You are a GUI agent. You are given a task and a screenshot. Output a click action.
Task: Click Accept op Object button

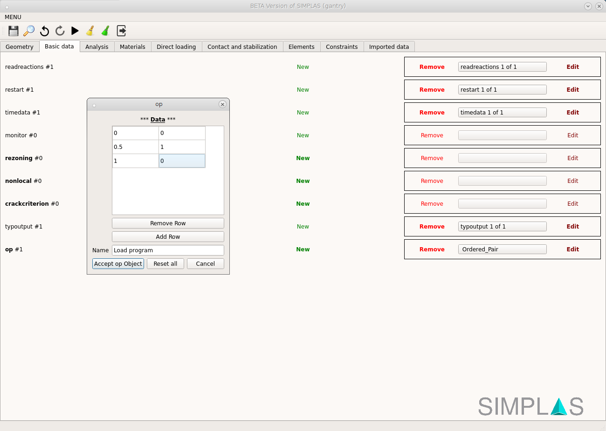tap(118, 264)
